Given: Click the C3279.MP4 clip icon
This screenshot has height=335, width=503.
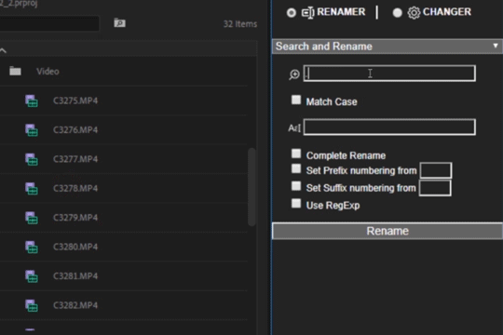Looking at the screenshot, I should click(x=32, y=218).
